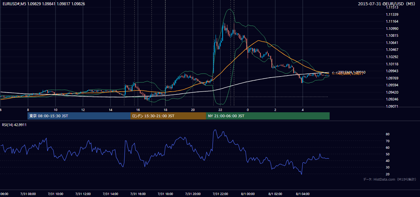The height and width of the screenshot is (197, 420).
Task: Click price axis value 1.10815
Action: [392, 35]
